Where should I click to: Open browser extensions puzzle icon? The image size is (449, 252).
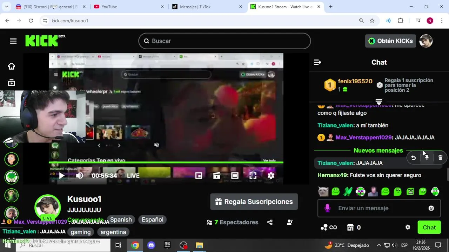click(x=401, y=21)
